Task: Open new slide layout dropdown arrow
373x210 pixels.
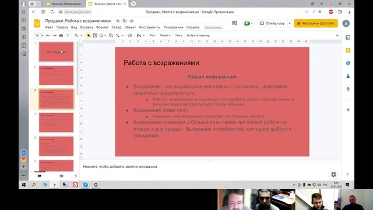Action: 42,36
